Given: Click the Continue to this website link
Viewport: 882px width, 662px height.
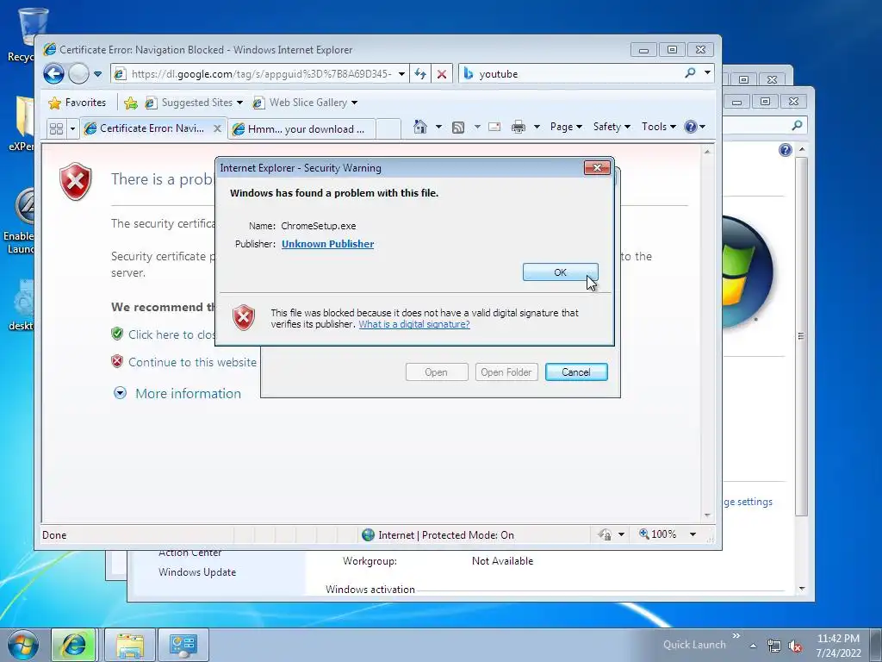Looking at the screenshot, I should coord(192,362).
